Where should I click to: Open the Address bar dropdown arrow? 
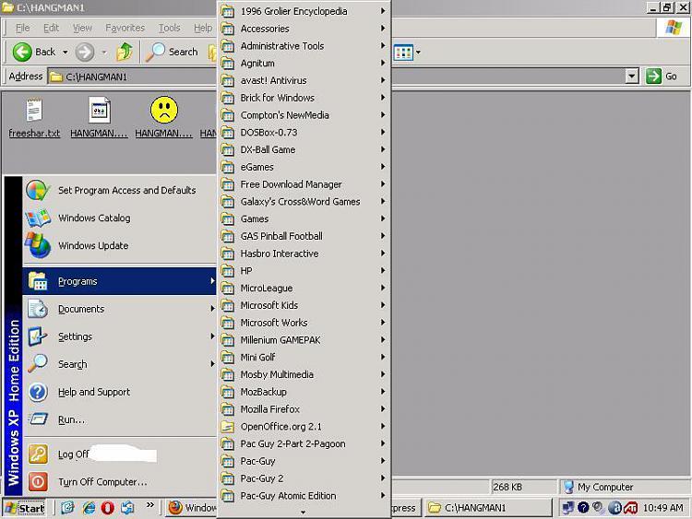(631, 77)
